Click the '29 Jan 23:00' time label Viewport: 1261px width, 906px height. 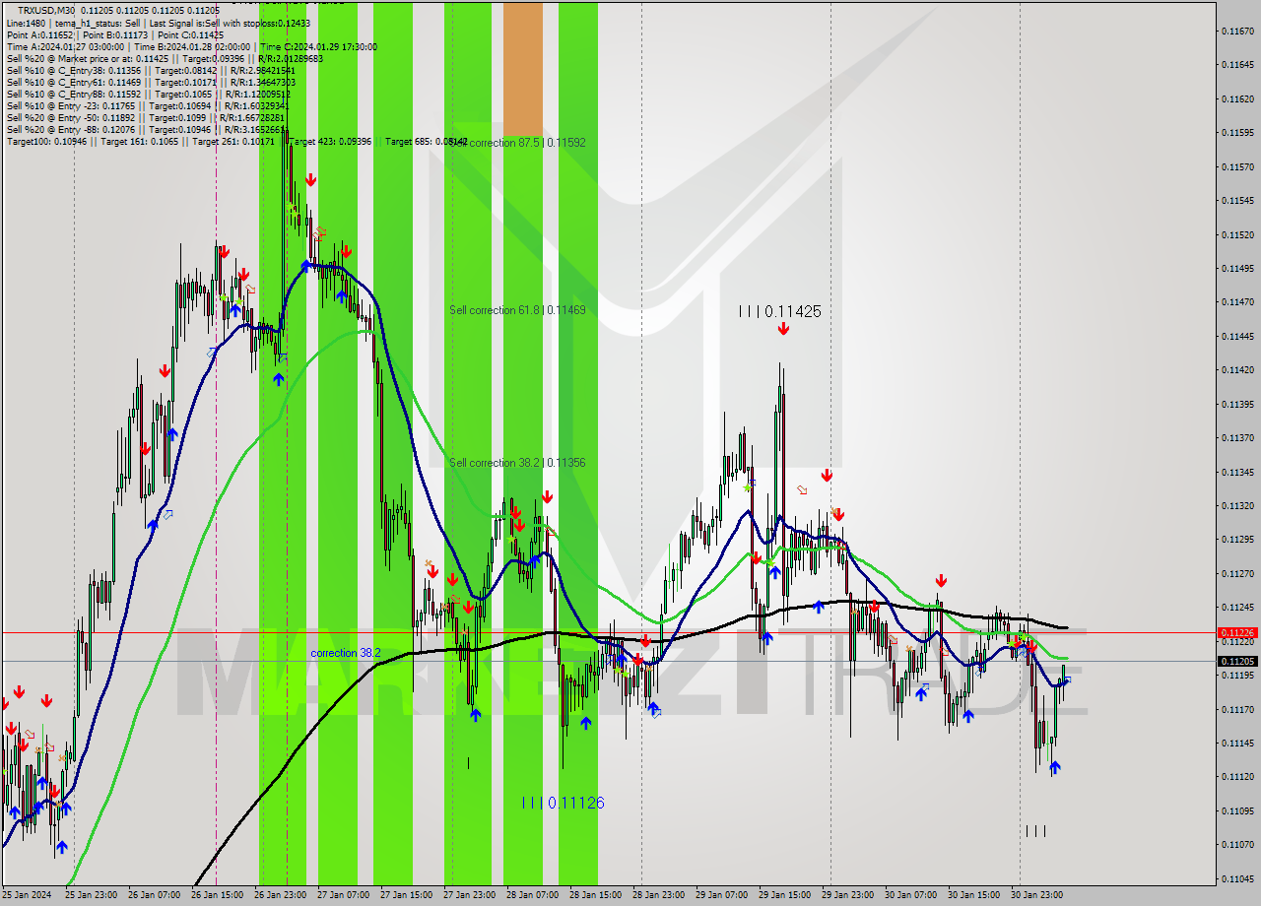[x=846, y=895]
